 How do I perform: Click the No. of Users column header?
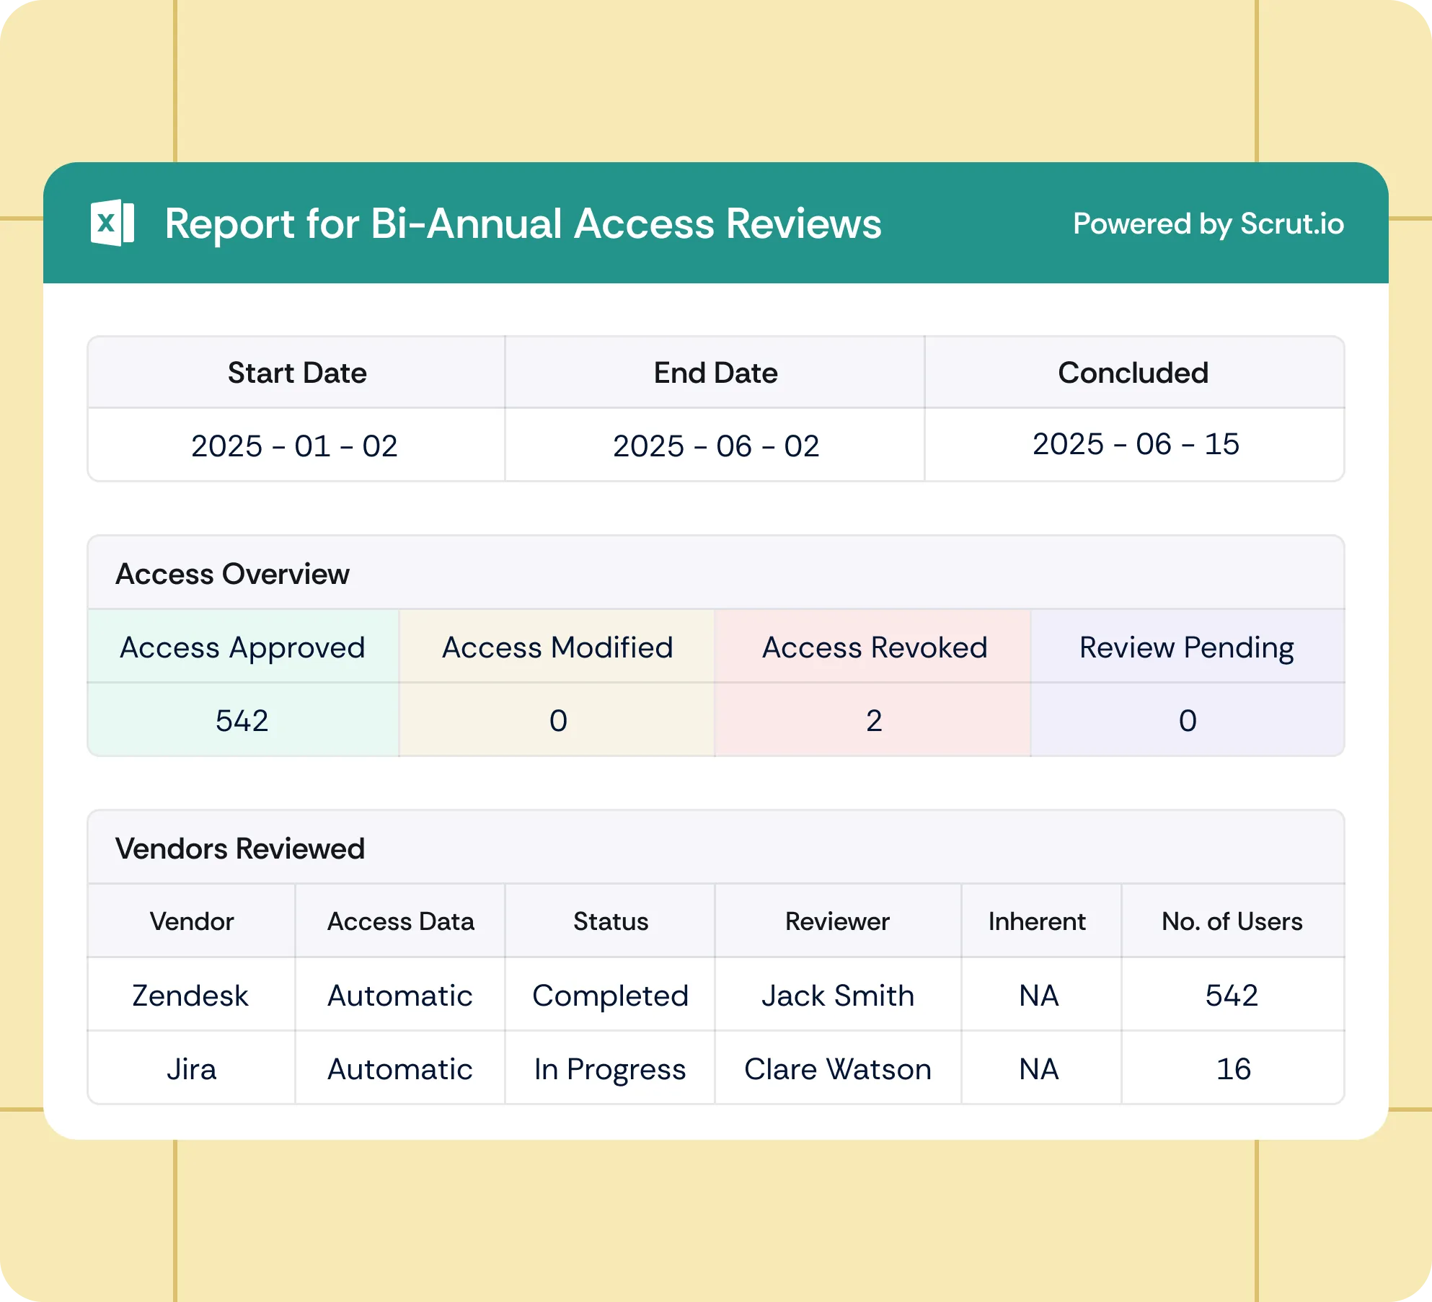point(1232,921)
